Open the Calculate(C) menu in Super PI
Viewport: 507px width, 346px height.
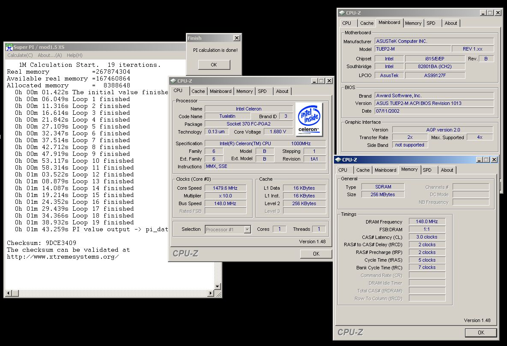tap(20, 55)
